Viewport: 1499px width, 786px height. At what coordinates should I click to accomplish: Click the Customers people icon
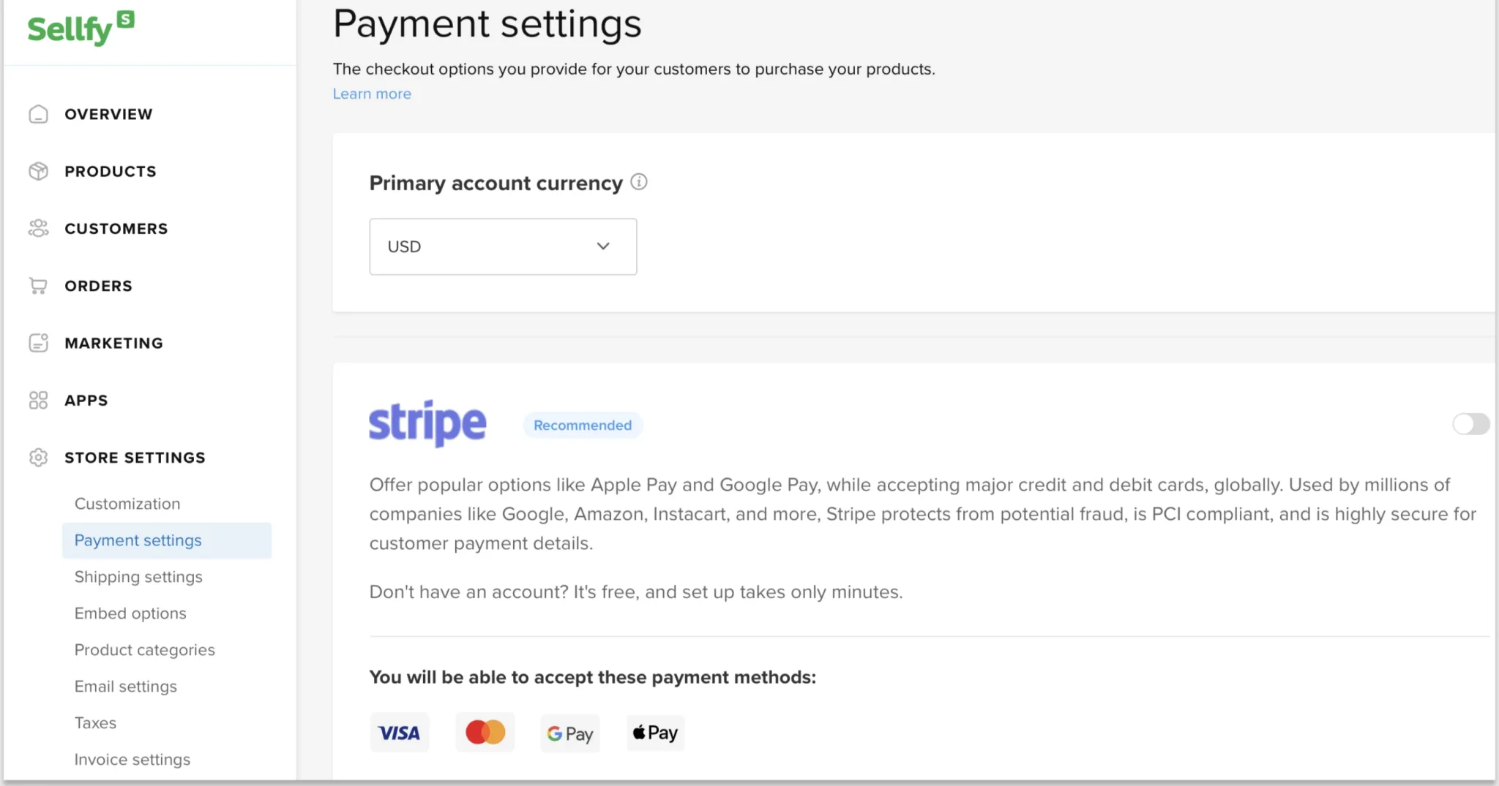click(x=38, y=228)
